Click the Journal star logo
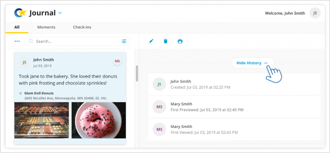 click(x=20, y=13)
